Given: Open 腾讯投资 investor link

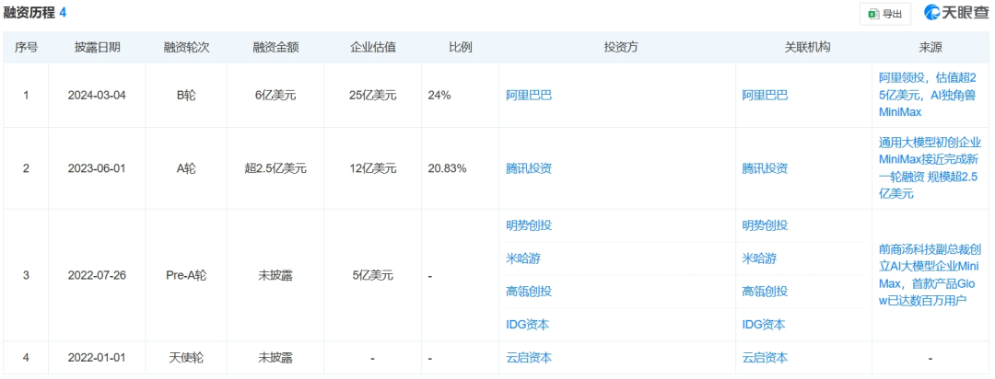Looking at the screenshot, I should tap(529, 168).
